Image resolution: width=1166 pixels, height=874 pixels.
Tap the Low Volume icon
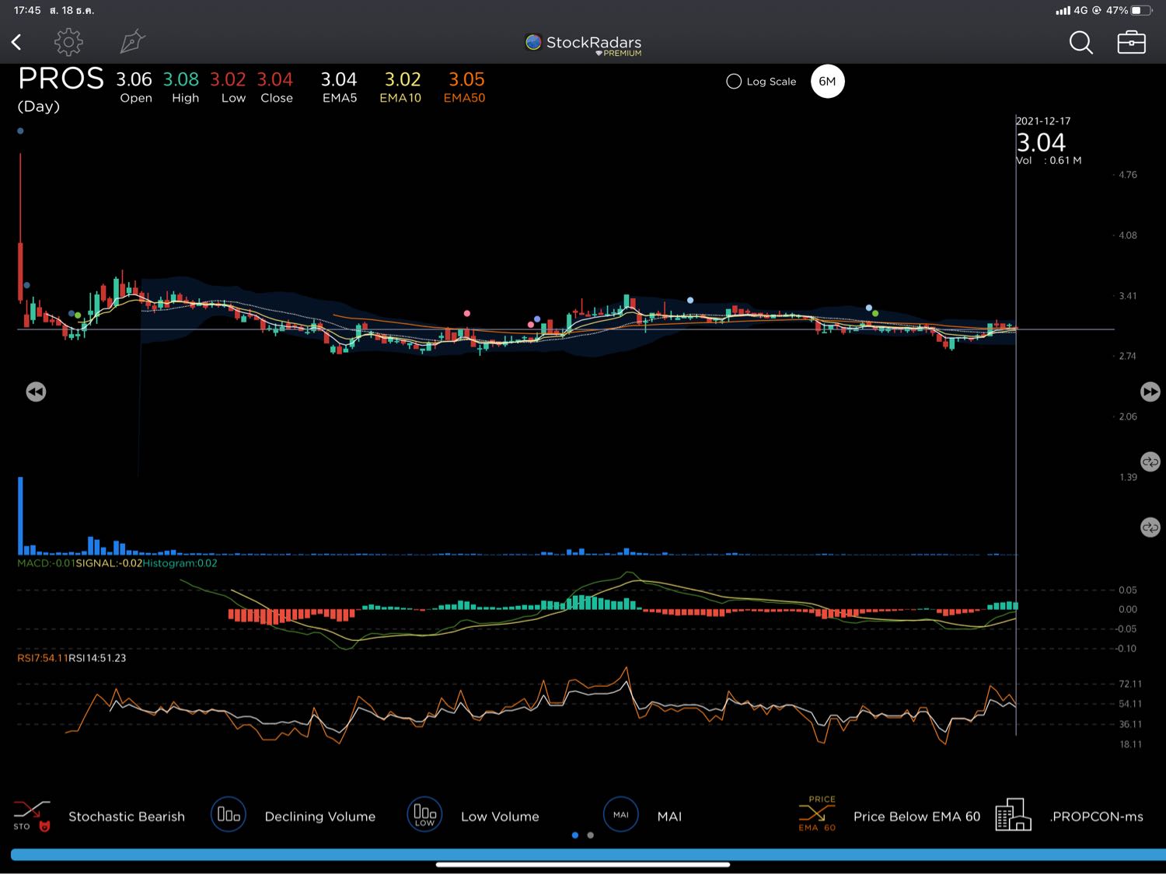tap(424, 815)
